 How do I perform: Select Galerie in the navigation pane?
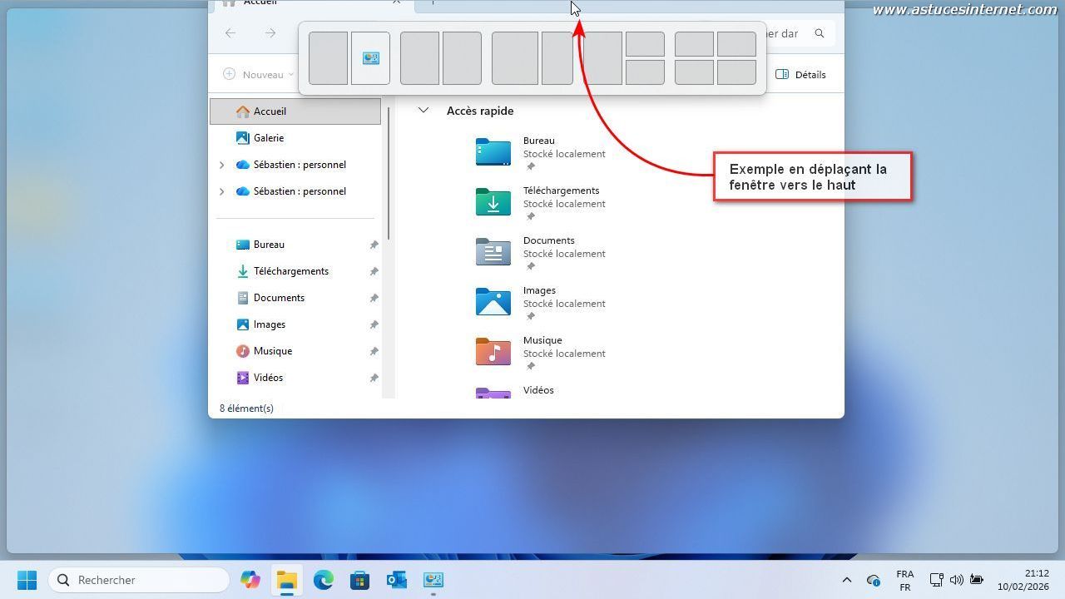click(x=269, y=138)
